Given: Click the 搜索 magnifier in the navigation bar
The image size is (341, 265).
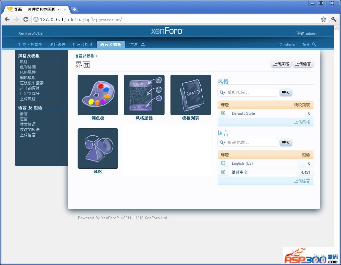Looking at the screenshot, I should tap(314, 44).
